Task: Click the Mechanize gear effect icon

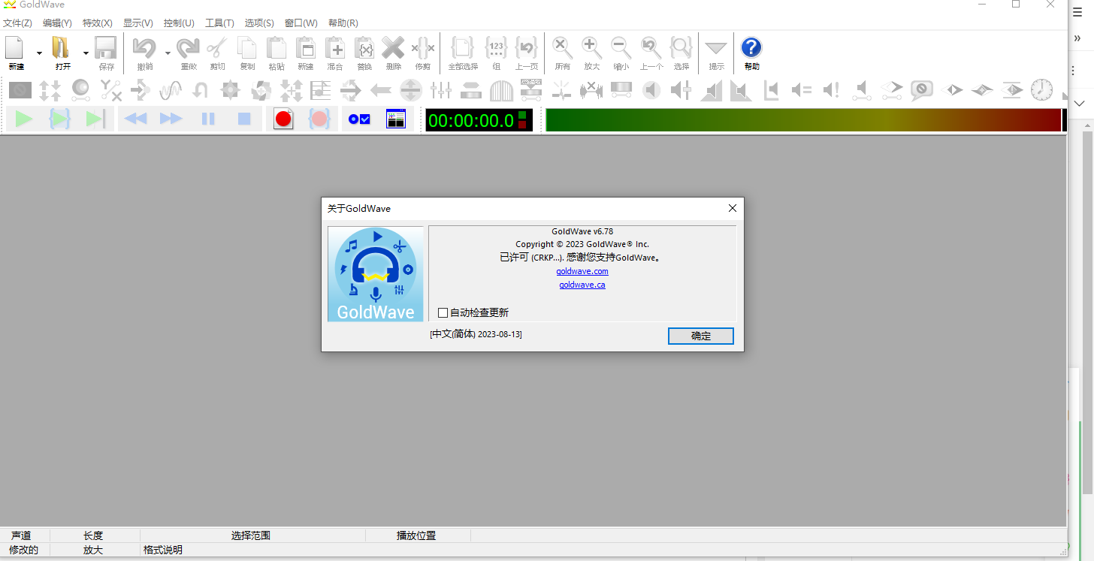Action: (x=230, y=91)
